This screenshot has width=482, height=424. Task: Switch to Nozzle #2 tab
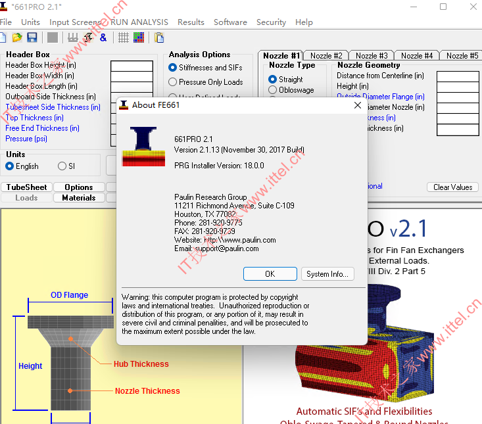click(326, 56)
